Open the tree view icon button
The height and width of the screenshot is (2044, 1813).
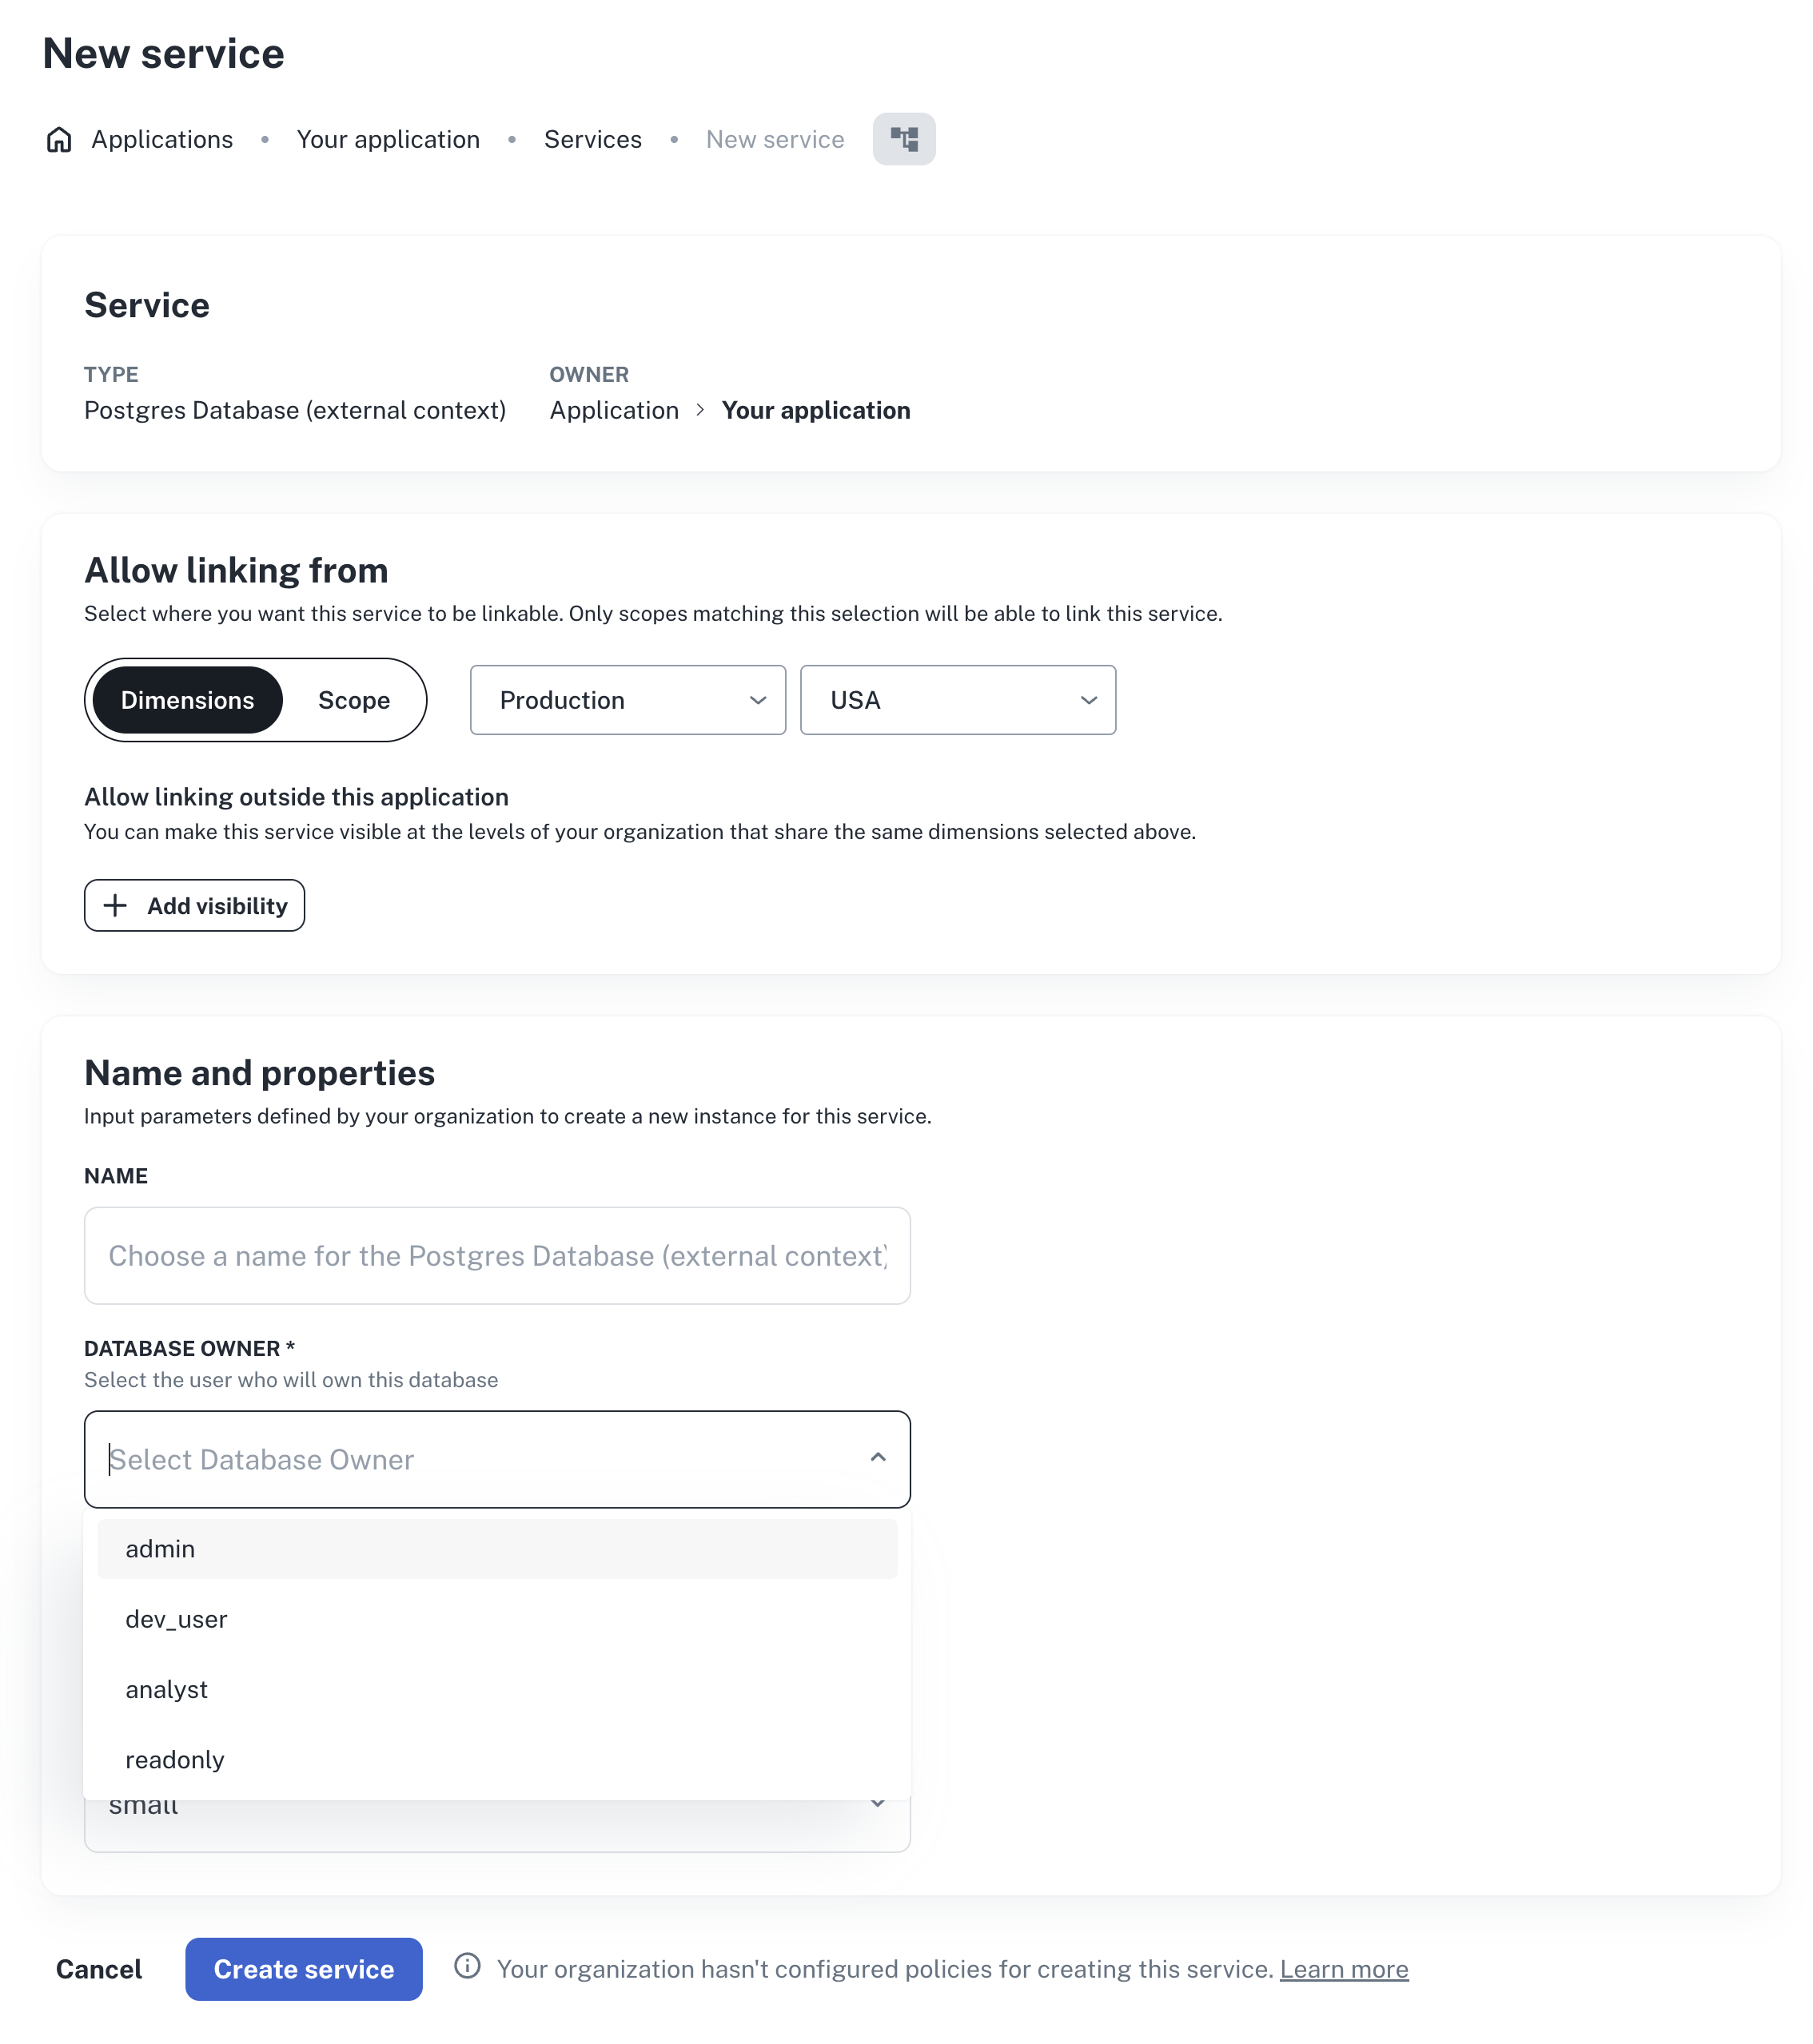[903, 139]
